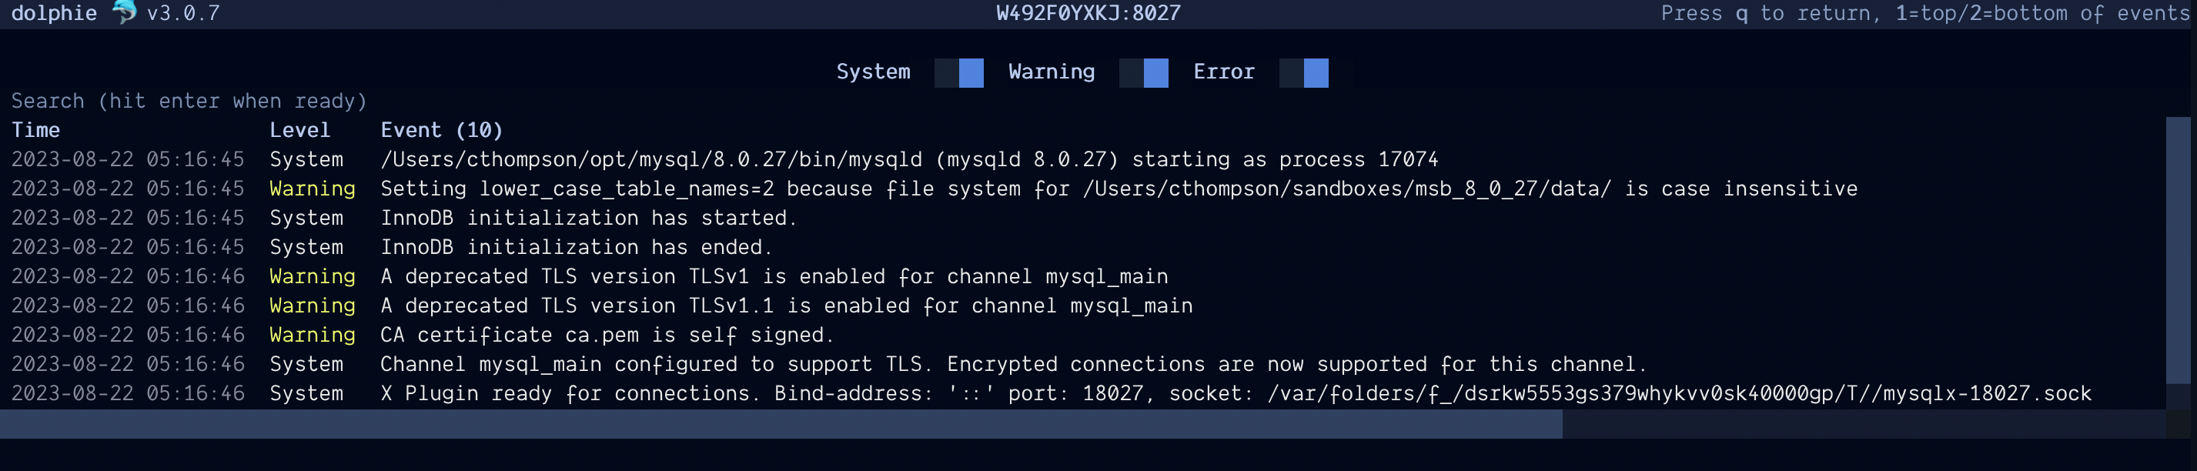Toggle the Warning events switch

(x=1144, y=72)
